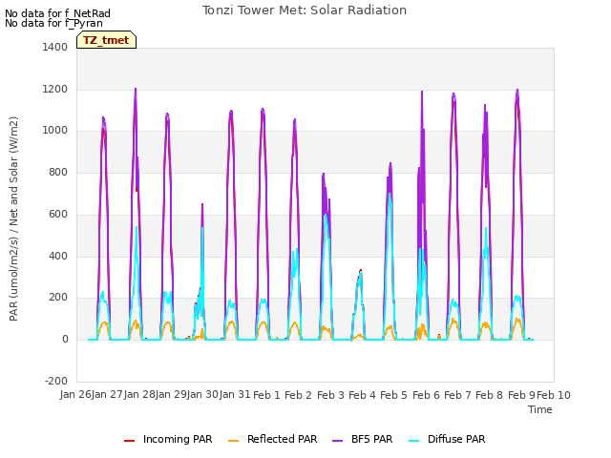Click the Jan 26 x-axis date label

(x=75, y=395)
